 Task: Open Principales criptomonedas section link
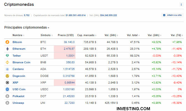(27, 27)
